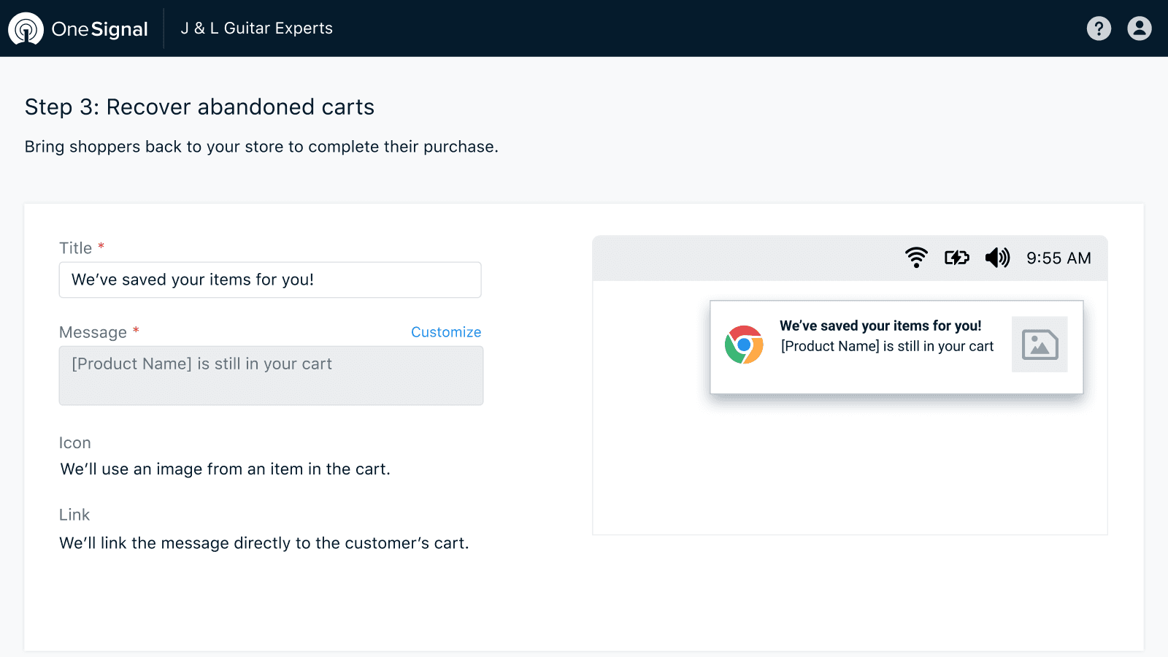Click the Link section description text
1168x657 pixels.
264,542
